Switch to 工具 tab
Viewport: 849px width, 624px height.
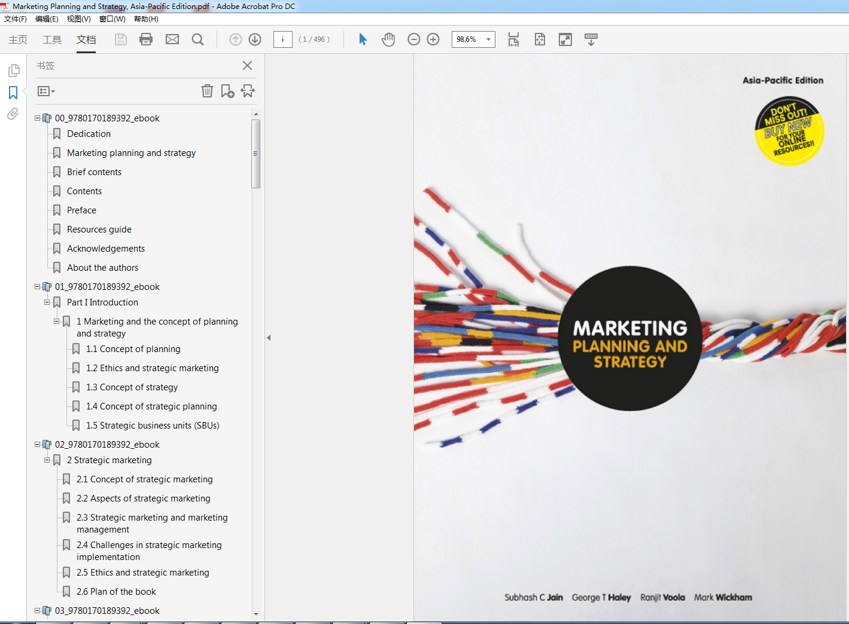tap(52, 39)
